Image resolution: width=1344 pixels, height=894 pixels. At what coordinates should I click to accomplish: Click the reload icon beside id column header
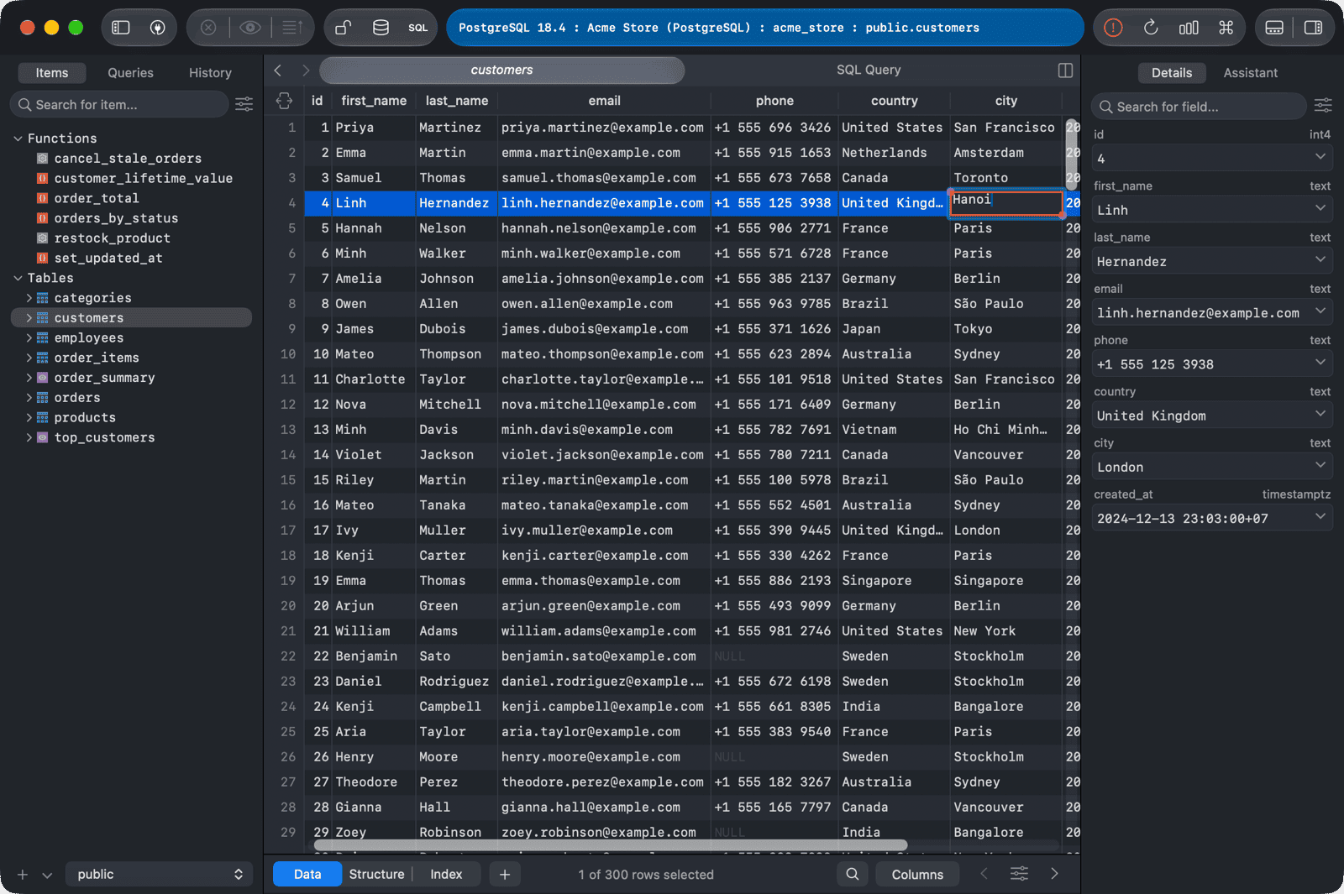coord(284,101)
